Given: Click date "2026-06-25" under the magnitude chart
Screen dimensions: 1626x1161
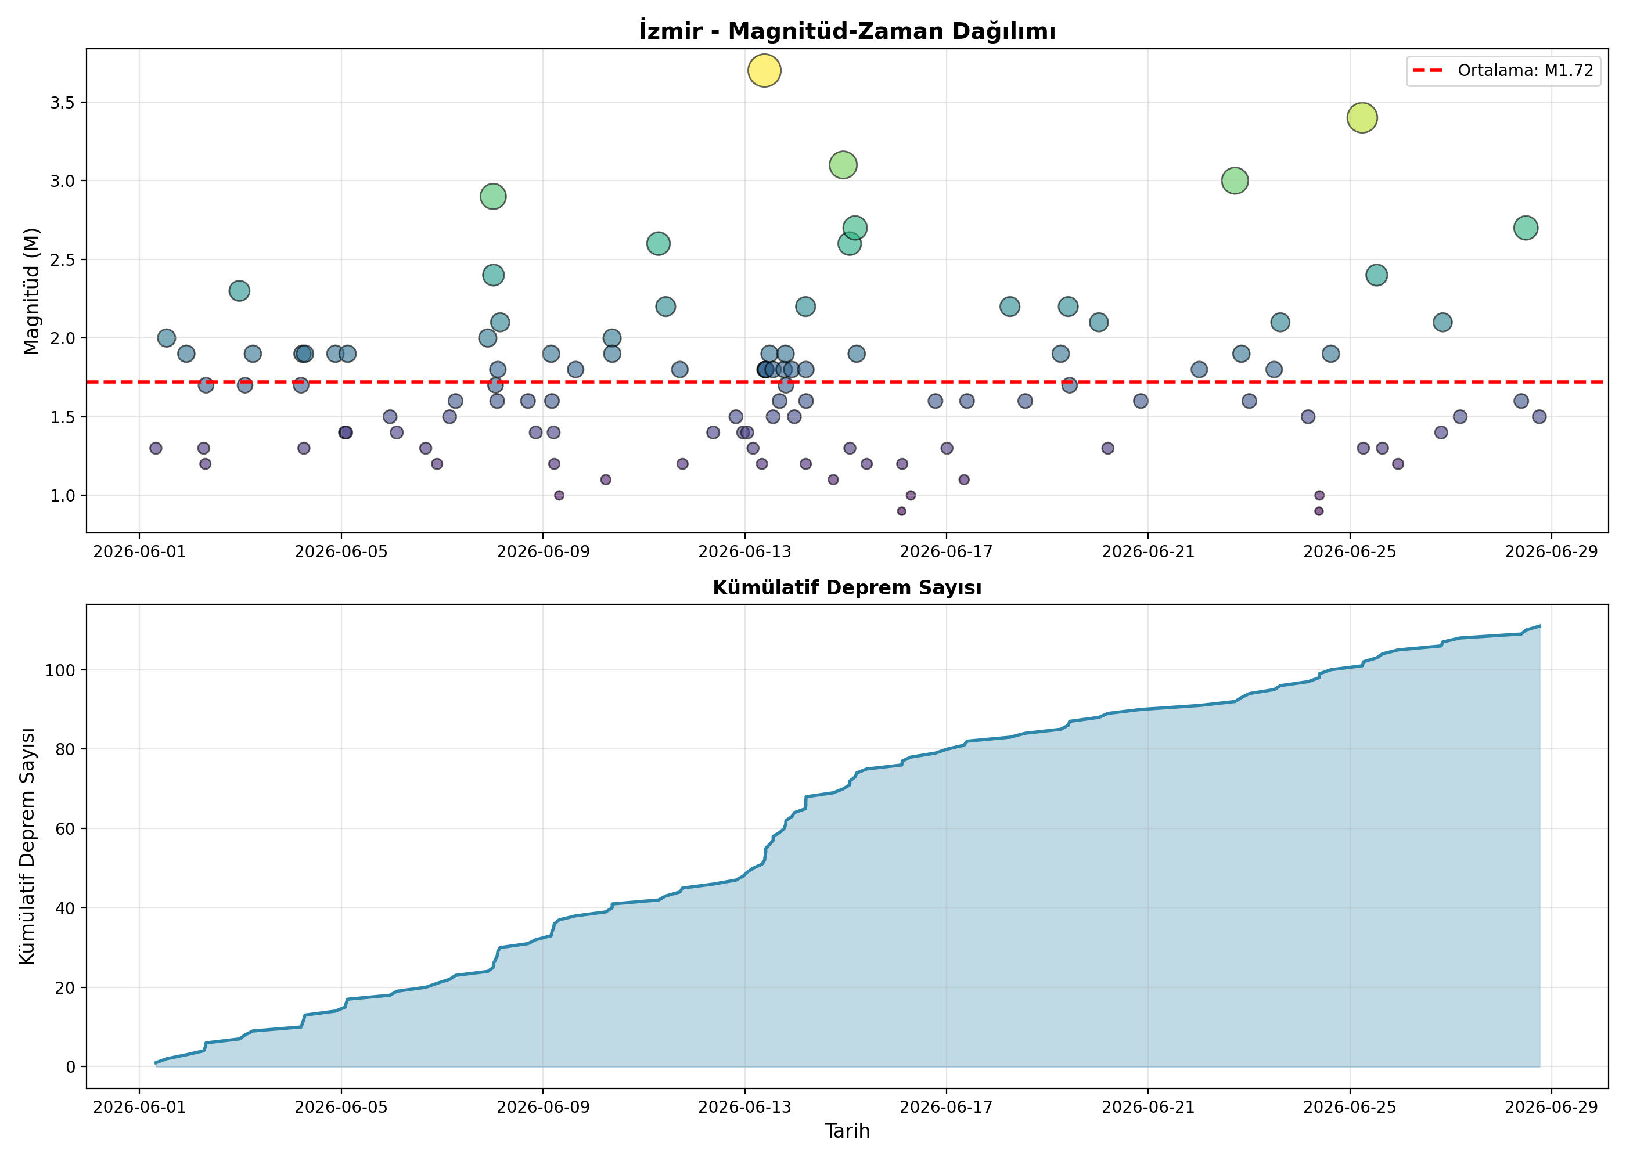Looking at the screenshot, I should [x=1350, y=552].
